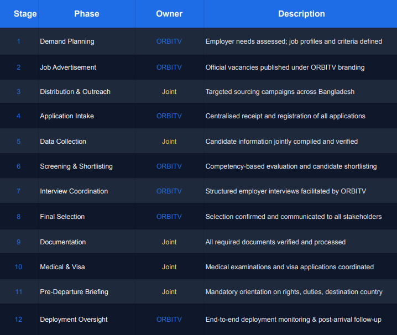Select stage number 1 cell

(18, 41)
